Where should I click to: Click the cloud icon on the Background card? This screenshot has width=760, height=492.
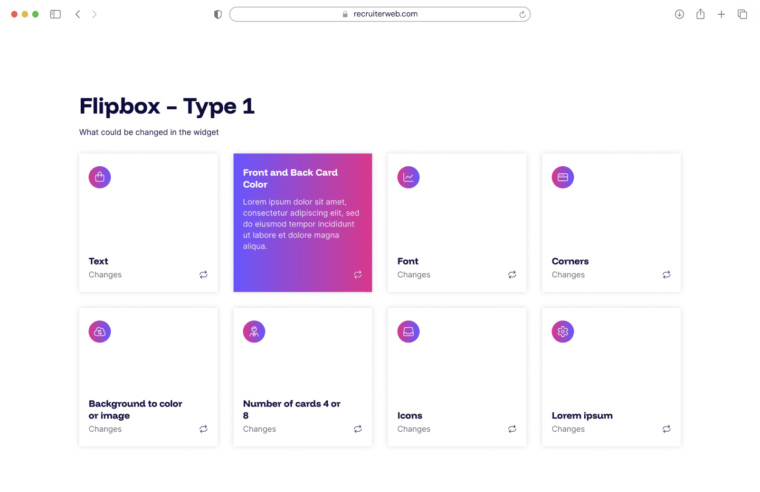[x=99, y=331]
